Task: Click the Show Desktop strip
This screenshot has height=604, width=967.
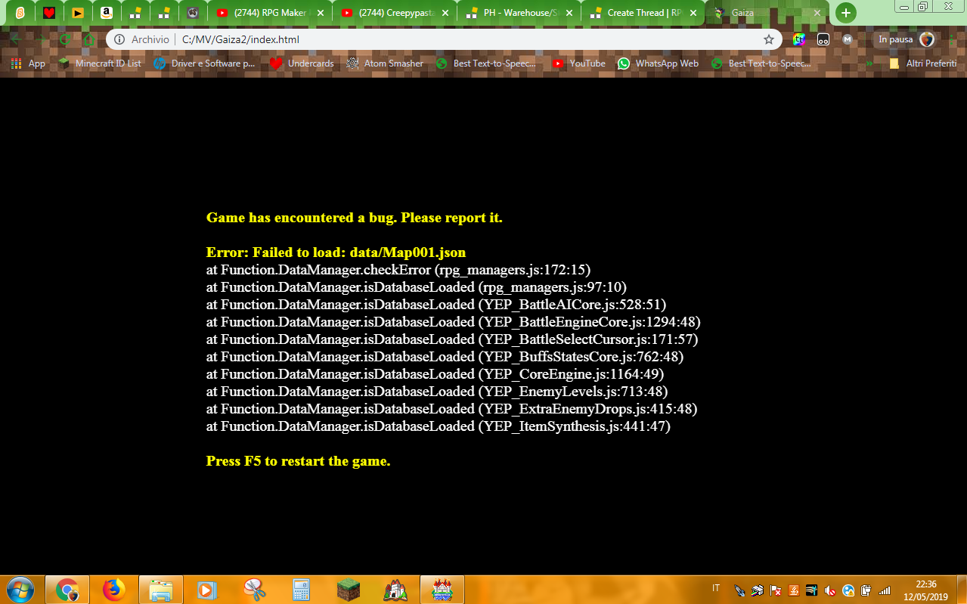Action: click(x=962, y=590)
